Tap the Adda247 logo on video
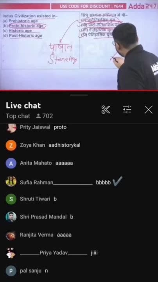Image resolution: width=158 pixels, height=282 pixels. pyautogui.click(x=143, y=6)
